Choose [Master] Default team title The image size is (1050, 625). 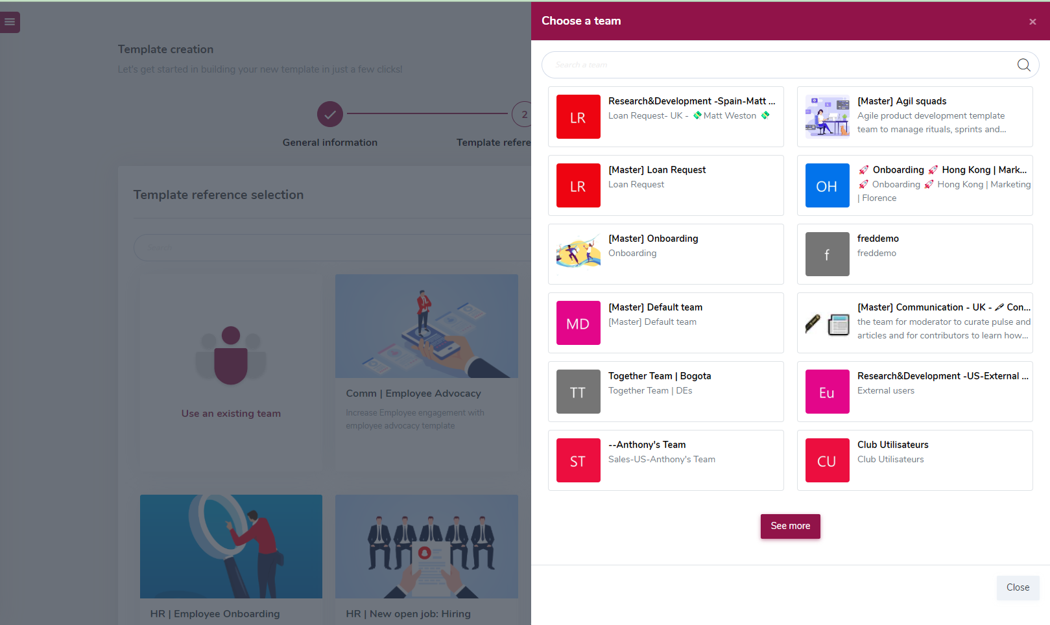pyautogui.click(x=655, y=307)
